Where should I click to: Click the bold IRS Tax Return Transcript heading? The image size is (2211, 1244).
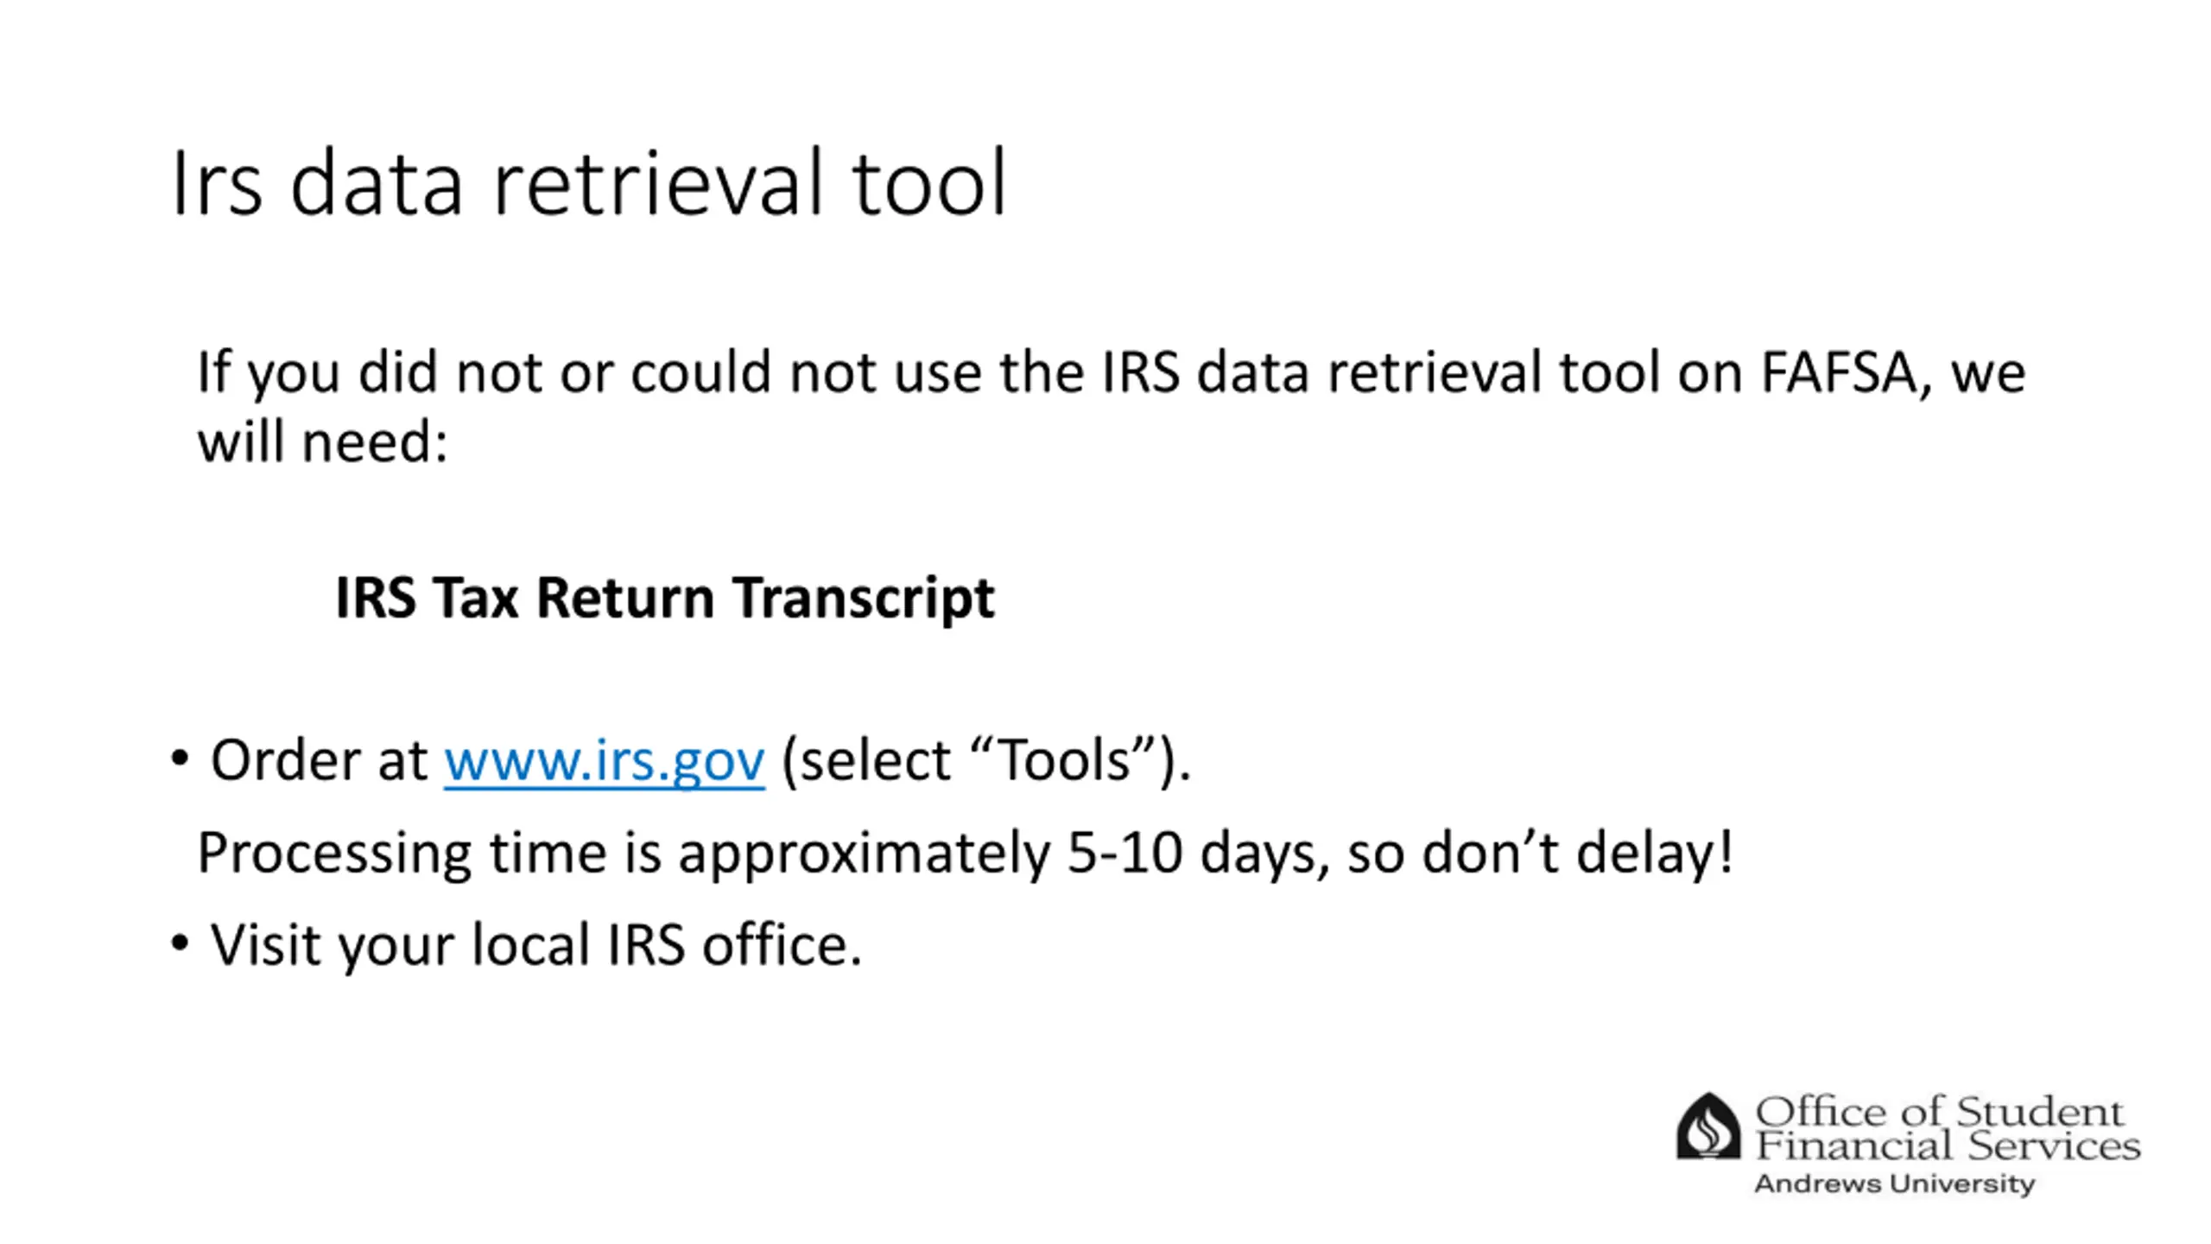(664, 598)
